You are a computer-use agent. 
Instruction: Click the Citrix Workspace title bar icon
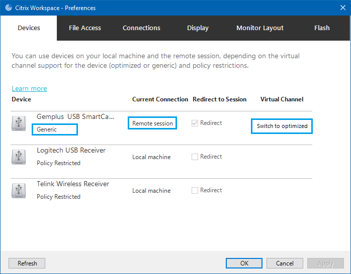point(8,8)
